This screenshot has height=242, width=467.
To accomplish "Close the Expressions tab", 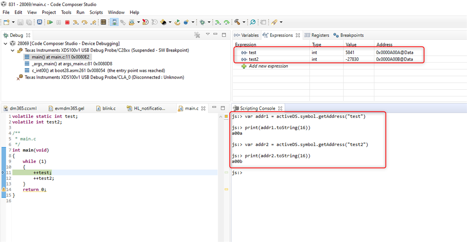I will click(298, 35).
